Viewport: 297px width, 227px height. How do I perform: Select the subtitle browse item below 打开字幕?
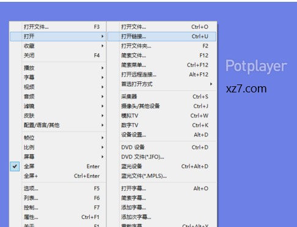click(x=162, y=198)
